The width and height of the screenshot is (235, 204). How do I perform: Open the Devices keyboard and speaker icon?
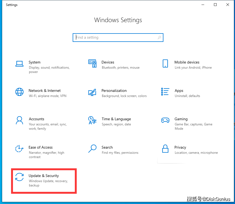point(92,63)
